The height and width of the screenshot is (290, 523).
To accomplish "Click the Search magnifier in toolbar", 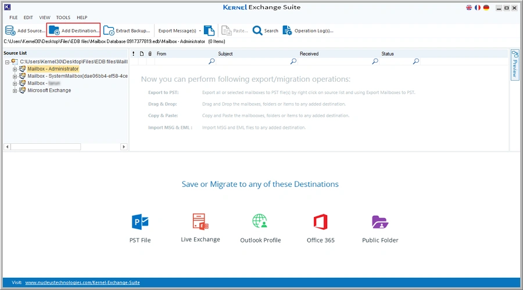I will [x=257, y=31].
